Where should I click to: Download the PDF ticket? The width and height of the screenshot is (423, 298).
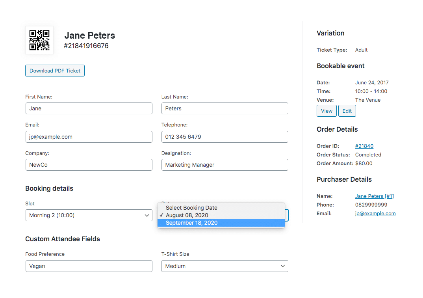[55, 71]
